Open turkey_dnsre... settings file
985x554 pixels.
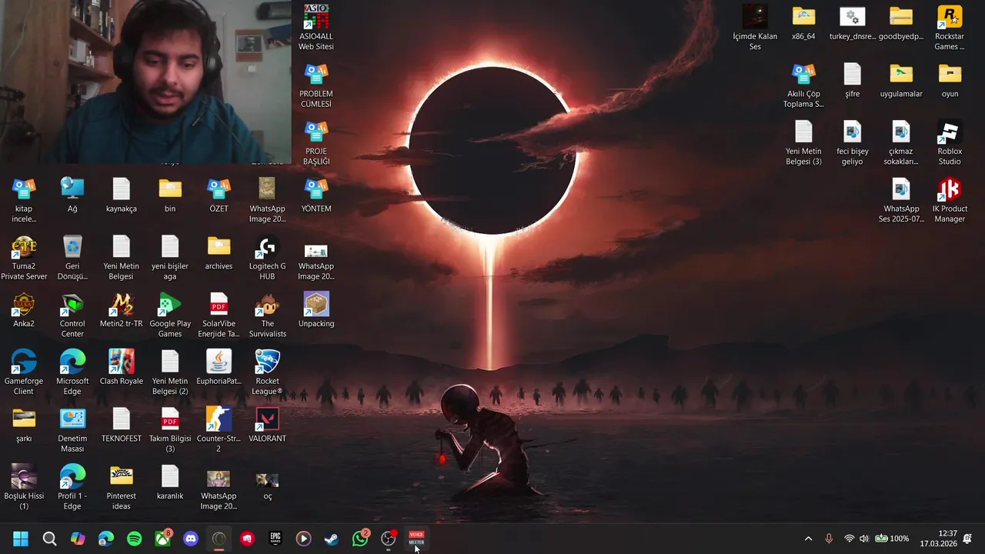(x=853, y=22)
